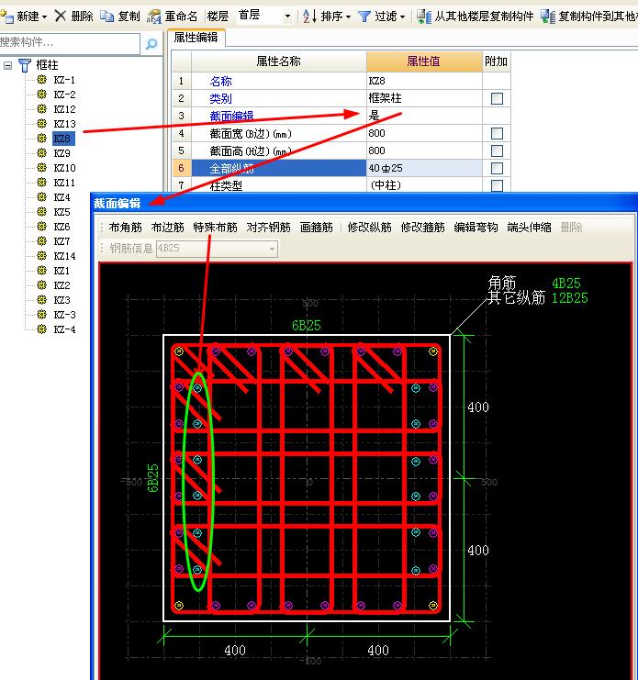Click the 编辑弯钩 button
The height and width of the screenshot is (680, 638).
coord(476,228)
